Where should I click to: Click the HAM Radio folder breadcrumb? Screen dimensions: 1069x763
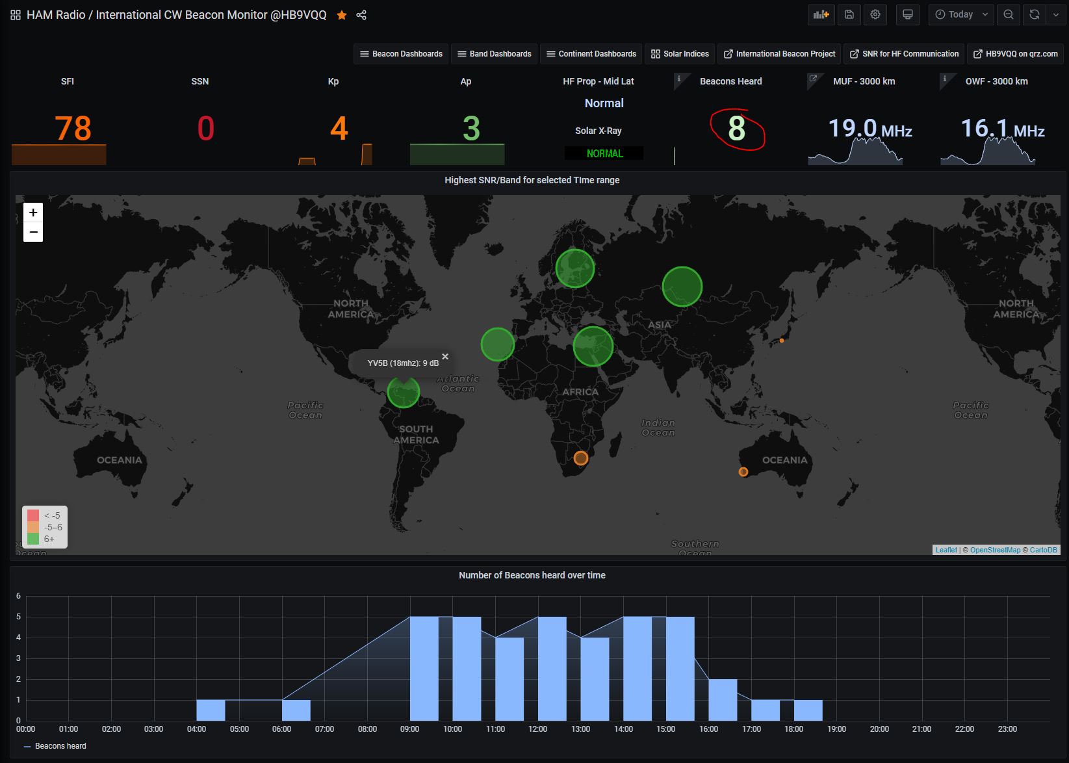[x=56, y=15]
